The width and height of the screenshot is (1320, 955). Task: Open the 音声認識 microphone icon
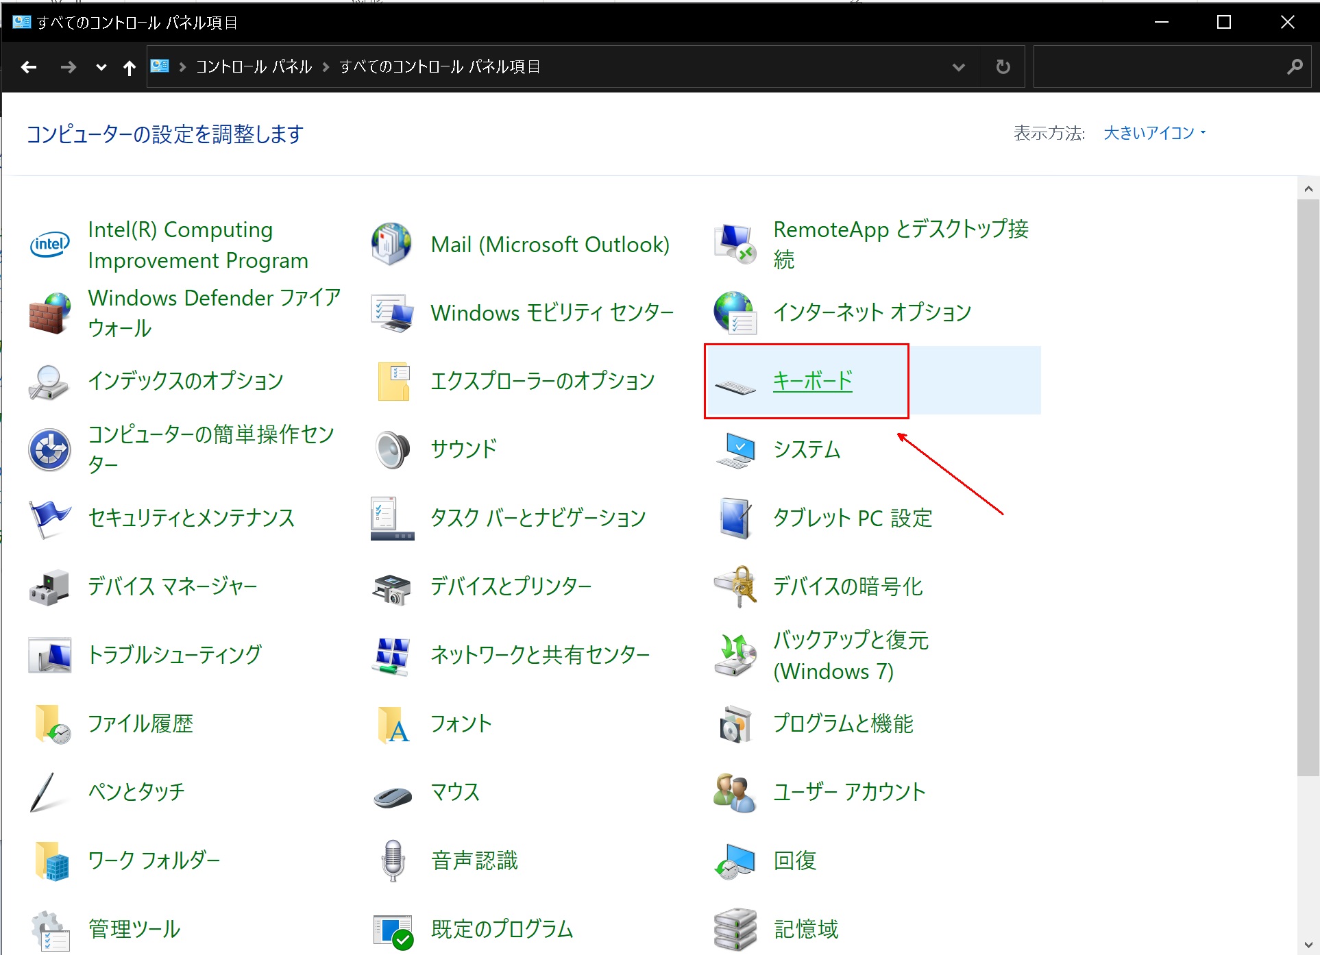point(393,861)
